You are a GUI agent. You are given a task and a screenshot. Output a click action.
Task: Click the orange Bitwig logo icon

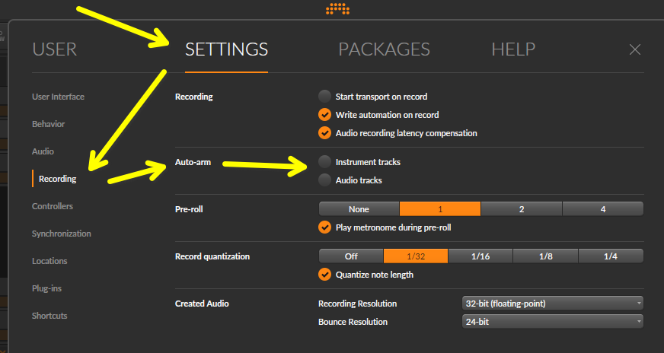(337, 8)
